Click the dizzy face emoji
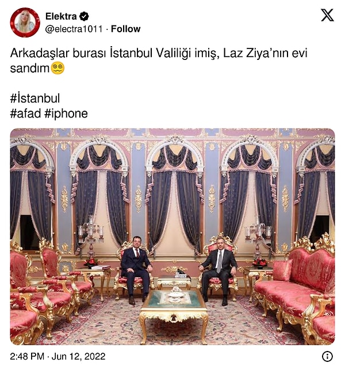The width and height of the screenshot is (345, 374). pyautogui.click(x=57, y=68)
